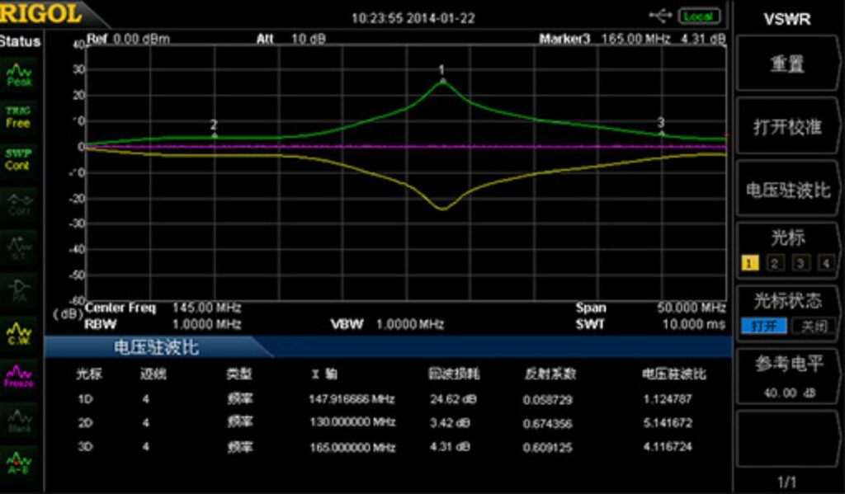Viewport: 845px width, 494px height.
Task: Choose marker 4 in the 光标 softkey
Action: [824, 264]
